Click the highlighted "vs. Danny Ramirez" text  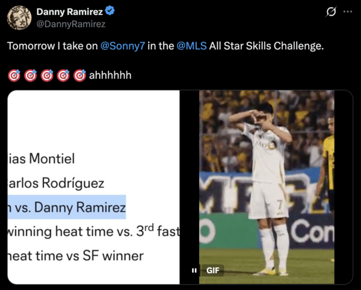pyautogui.click(x=67, y=207)
